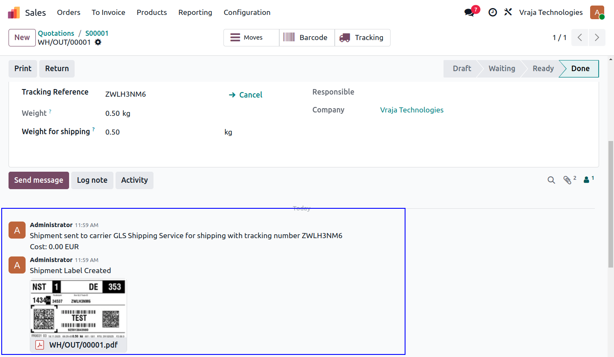Show followers via person icon
This screenshot has width=614, height=357.
click(x=588, y=180)
